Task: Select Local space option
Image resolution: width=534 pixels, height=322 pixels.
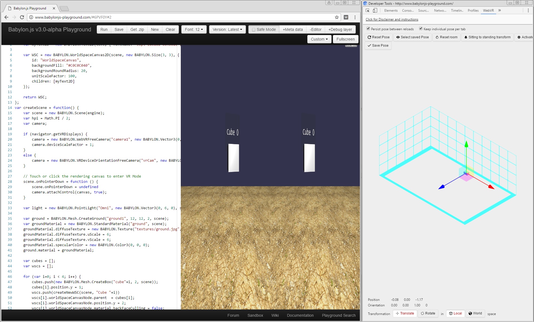Action: (456, 313)
